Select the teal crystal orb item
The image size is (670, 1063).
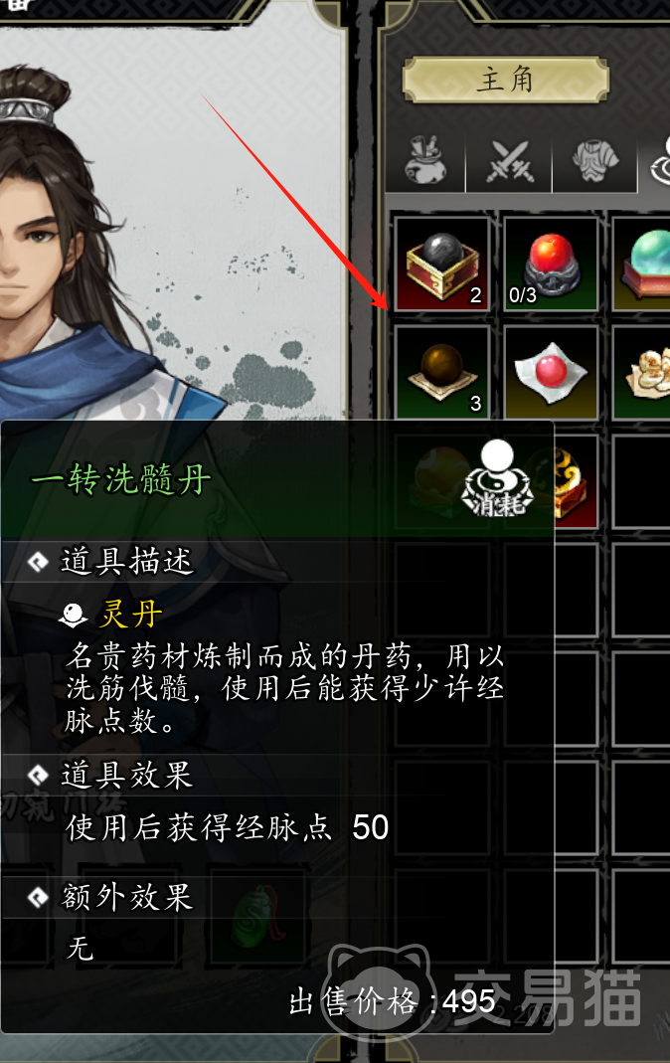click(641, 264)
